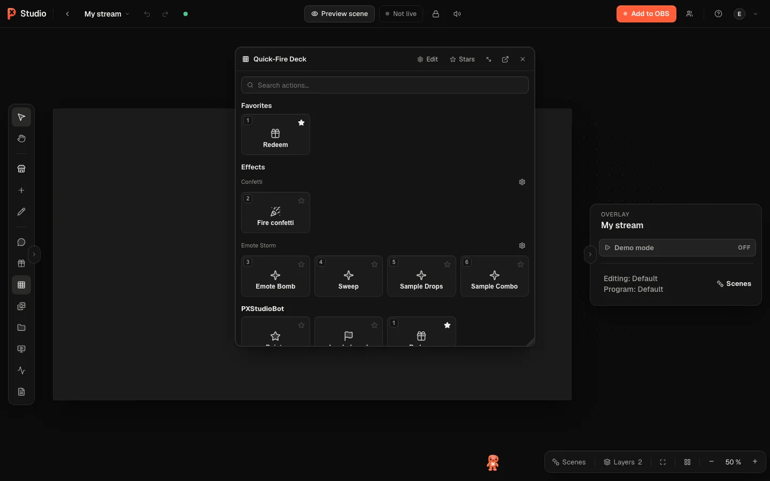Viewport: 770px width, 481px height.
Task: Click Stars in the Quick-Fire Deck header
Action: 463,59
